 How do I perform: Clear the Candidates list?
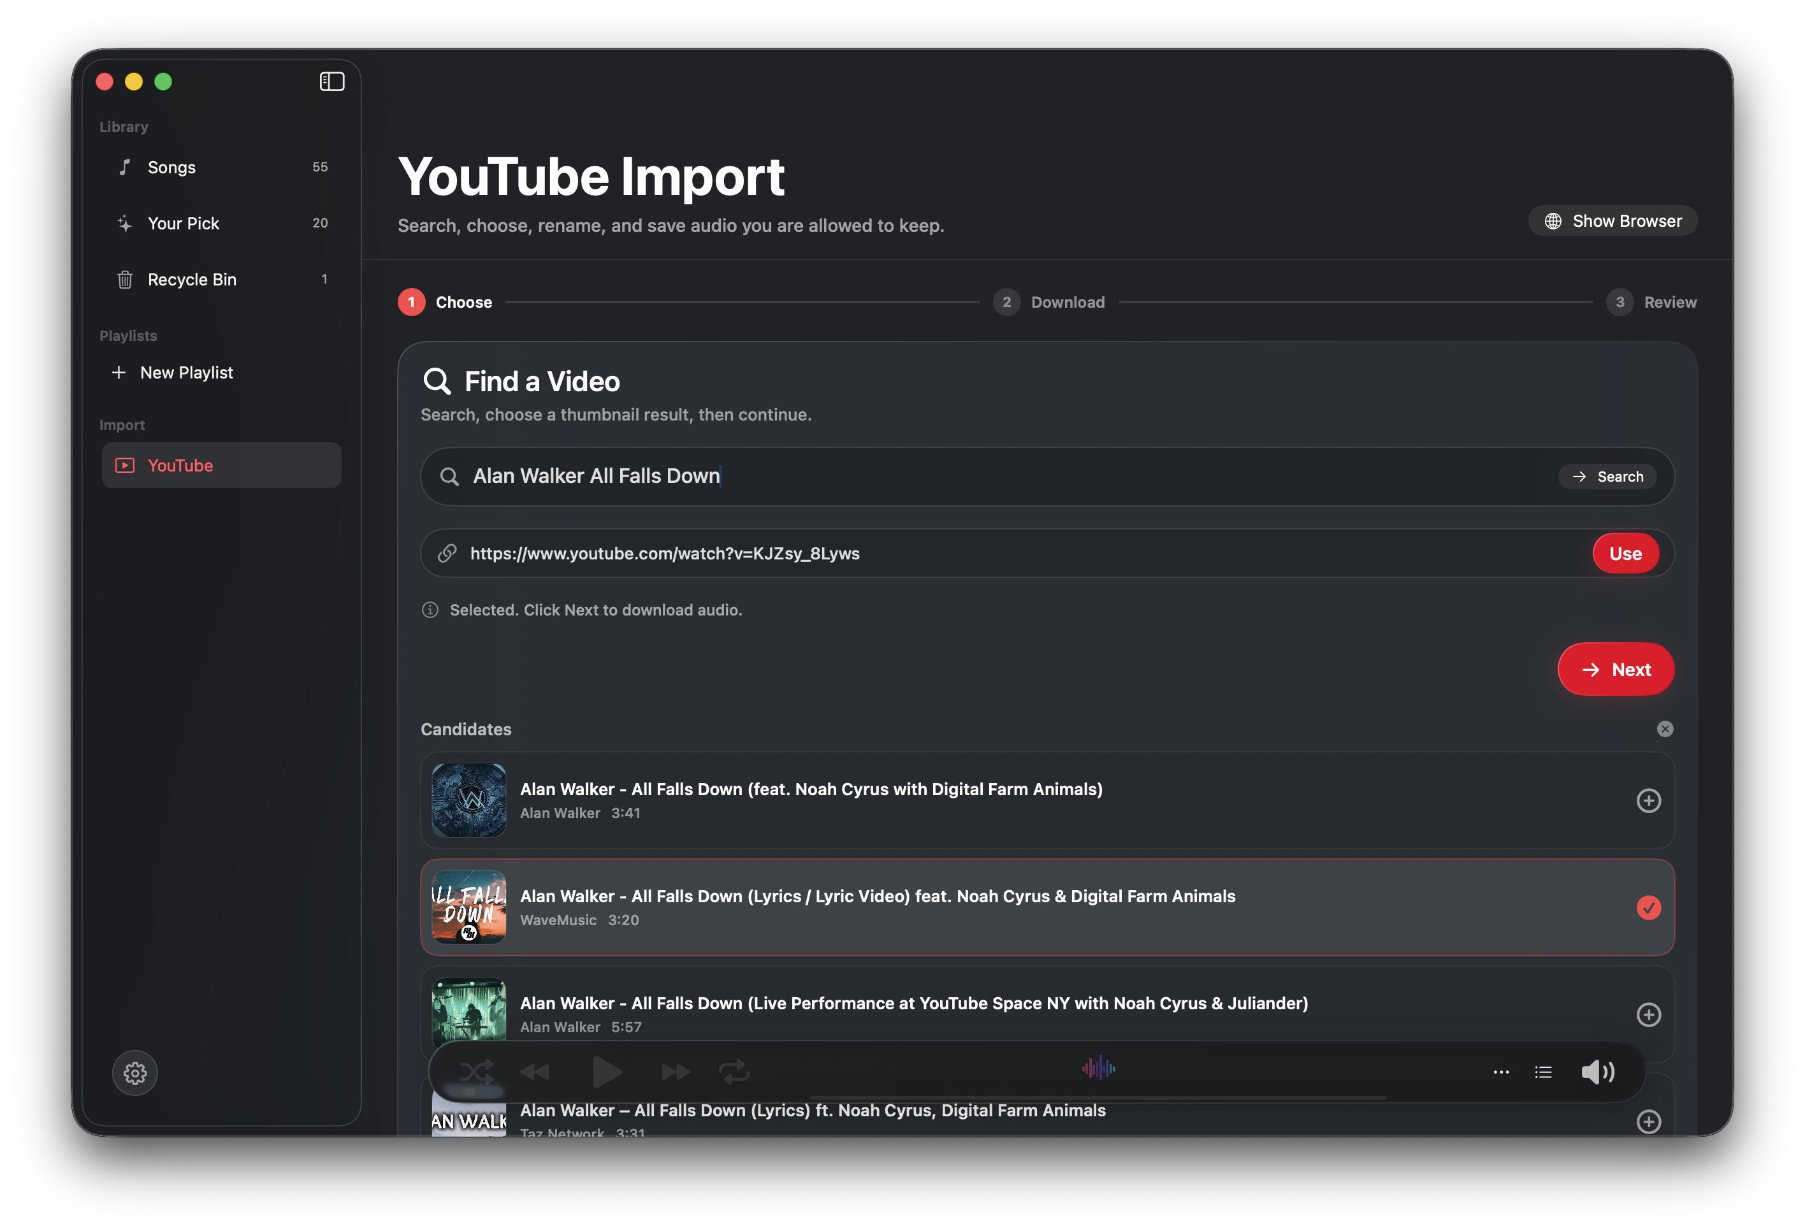coord(1664,728)
